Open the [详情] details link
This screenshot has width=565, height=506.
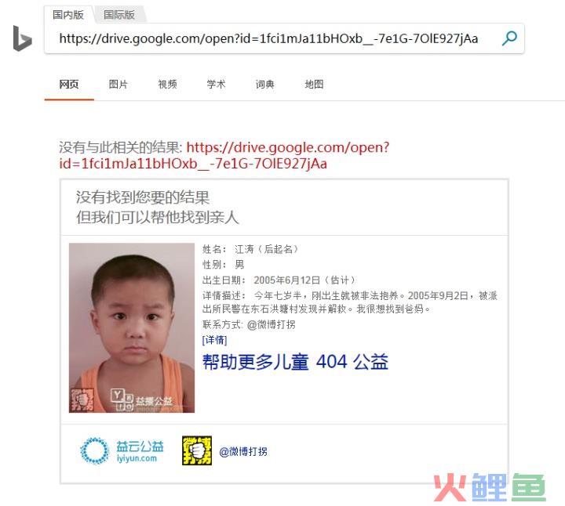(x=214, y=340)
